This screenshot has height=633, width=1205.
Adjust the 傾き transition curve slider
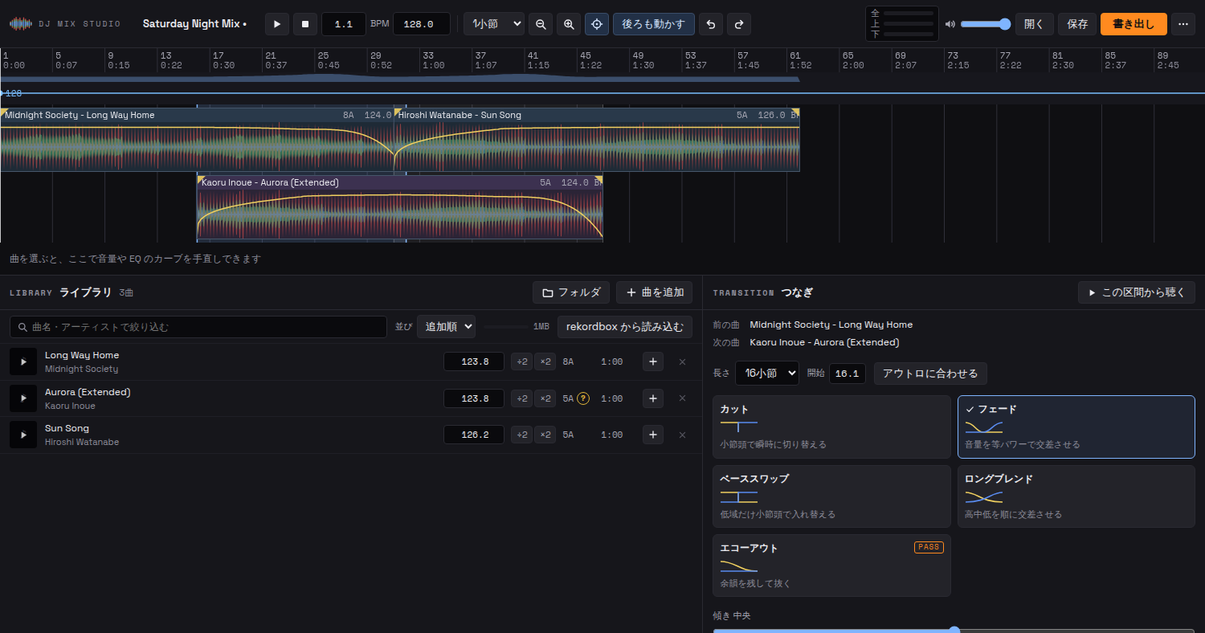pyautogui.click(x=954, y=630)
